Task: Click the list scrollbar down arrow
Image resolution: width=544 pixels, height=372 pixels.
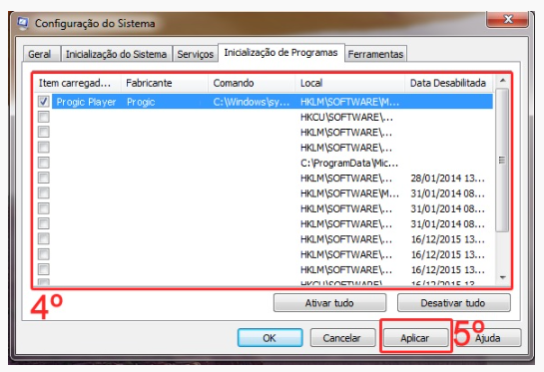Action: pyautogui.click(x=502, y=277)
